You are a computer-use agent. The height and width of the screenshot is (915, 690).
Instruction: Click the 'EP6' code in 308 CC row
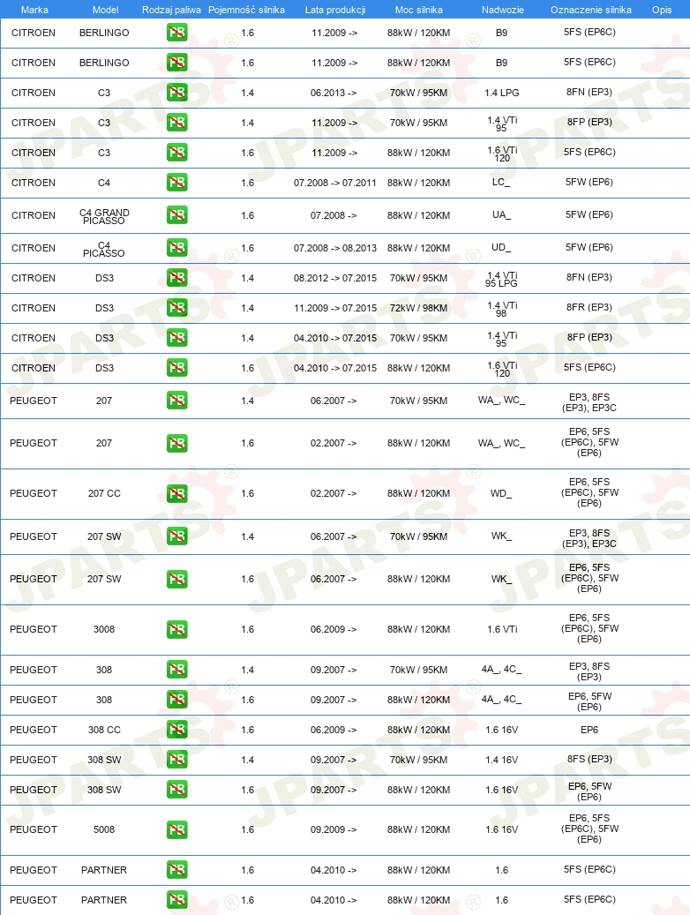589,730
